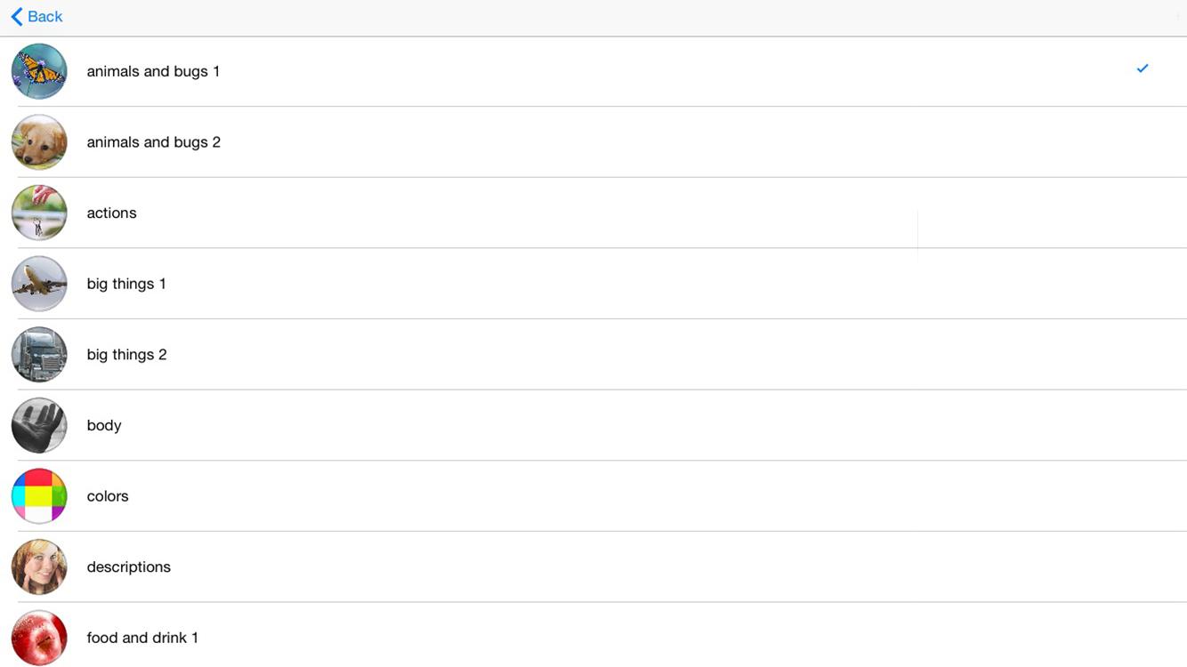Choose the "food and drink 1" label

click(142, 638)
